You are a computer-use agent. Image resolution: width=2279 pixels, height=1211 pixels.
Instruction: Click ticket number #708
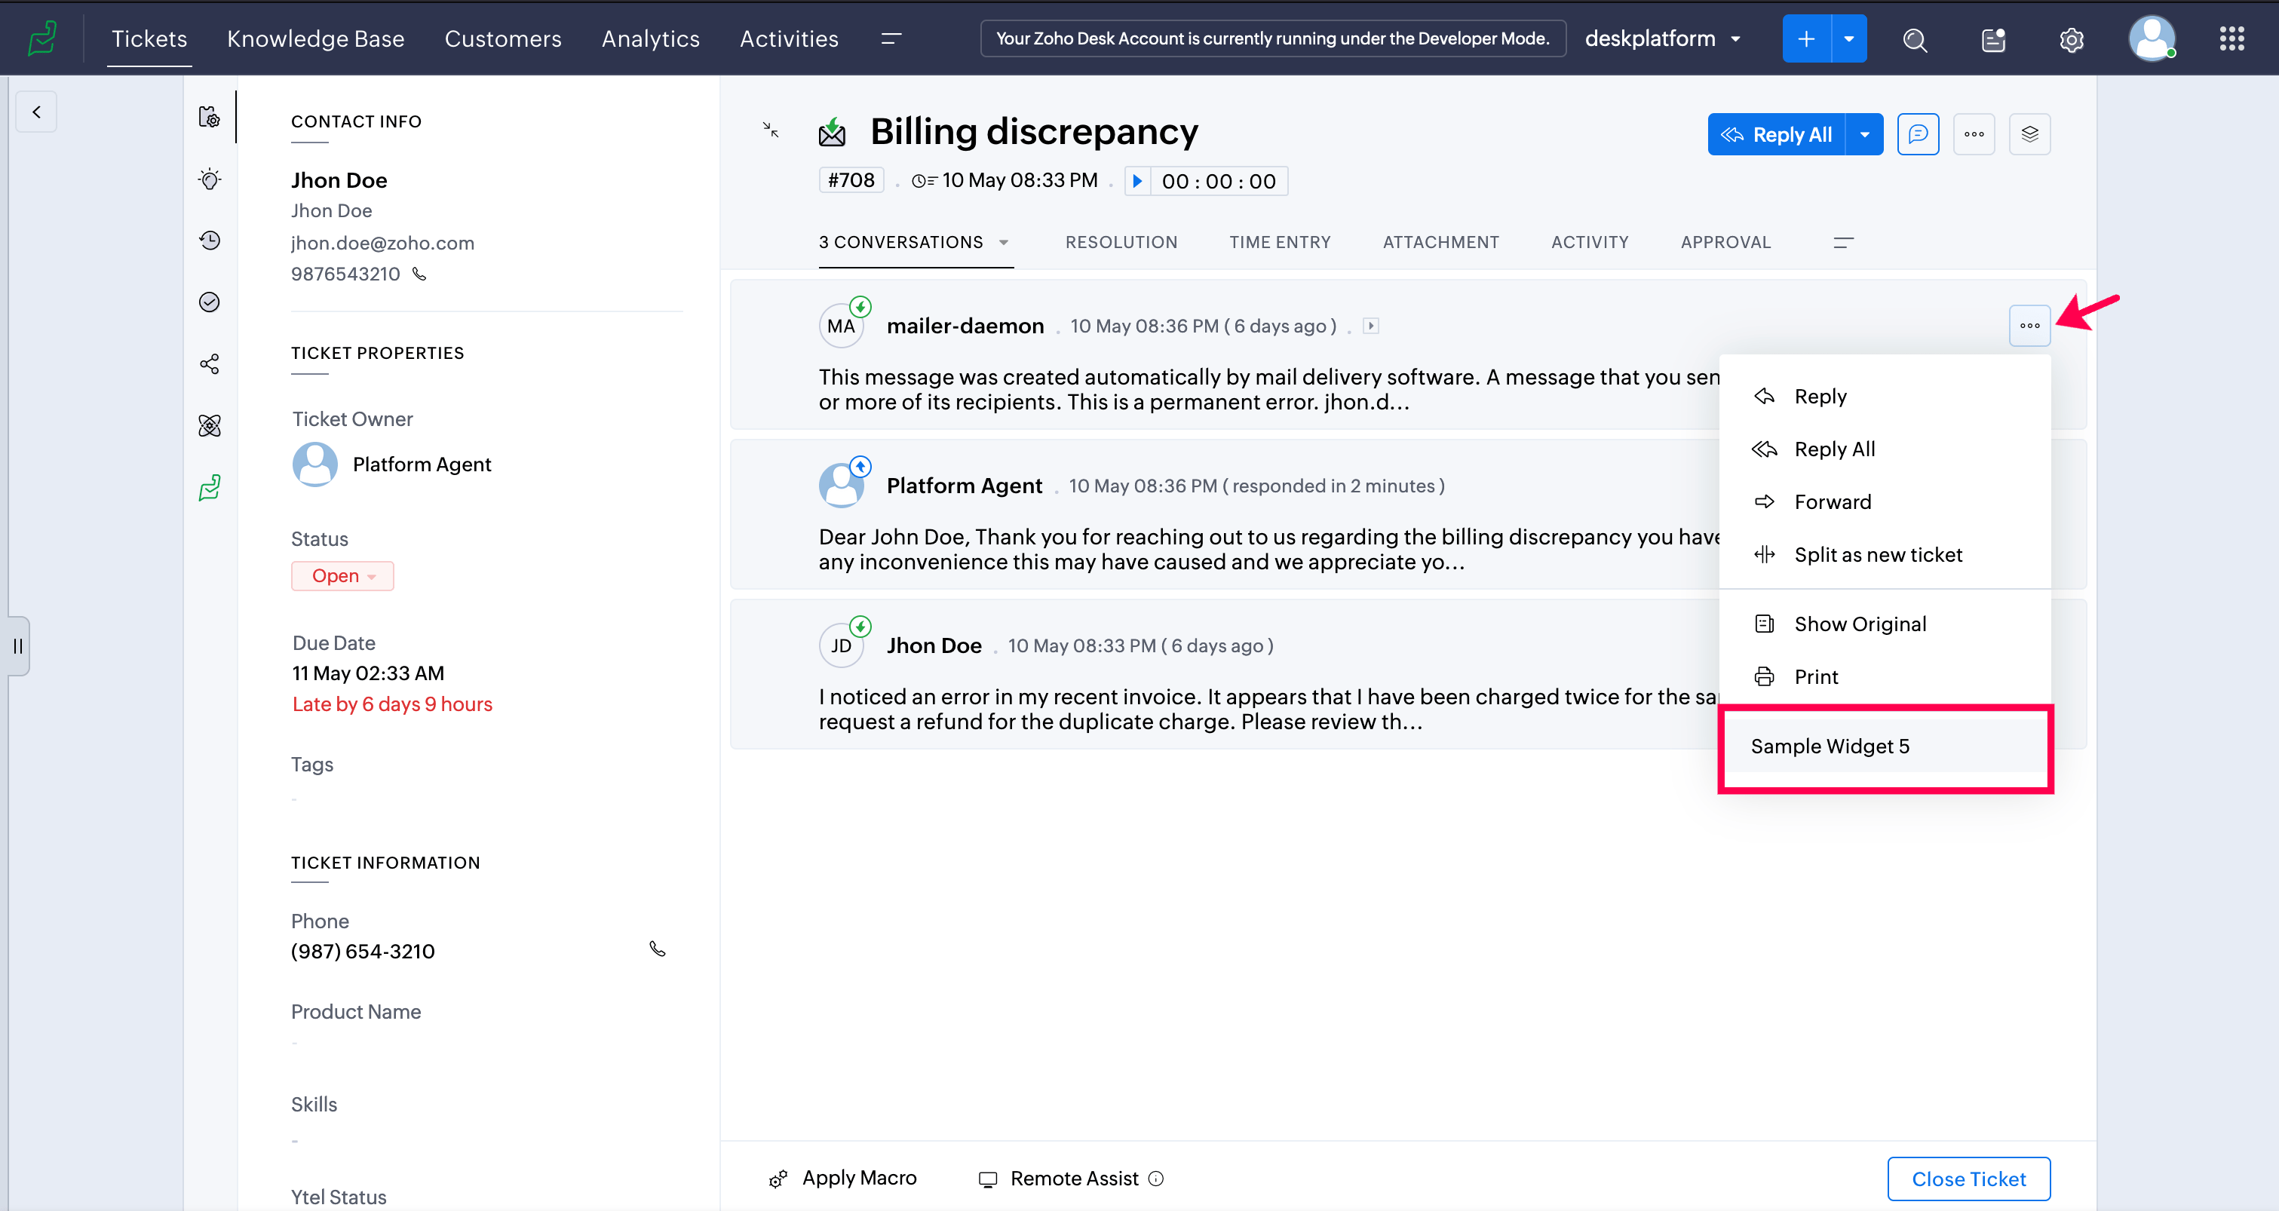pos(851,180)
